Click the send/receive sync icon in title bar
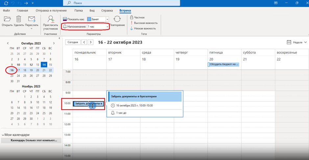This screenshot has width=309, height=160. point(6,3)
